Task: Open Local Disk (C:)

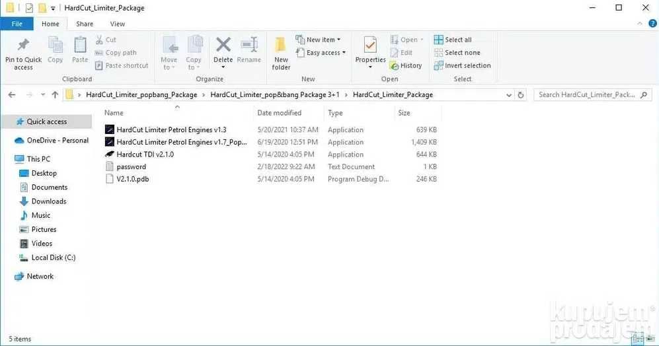Action: tap(48, 258)
